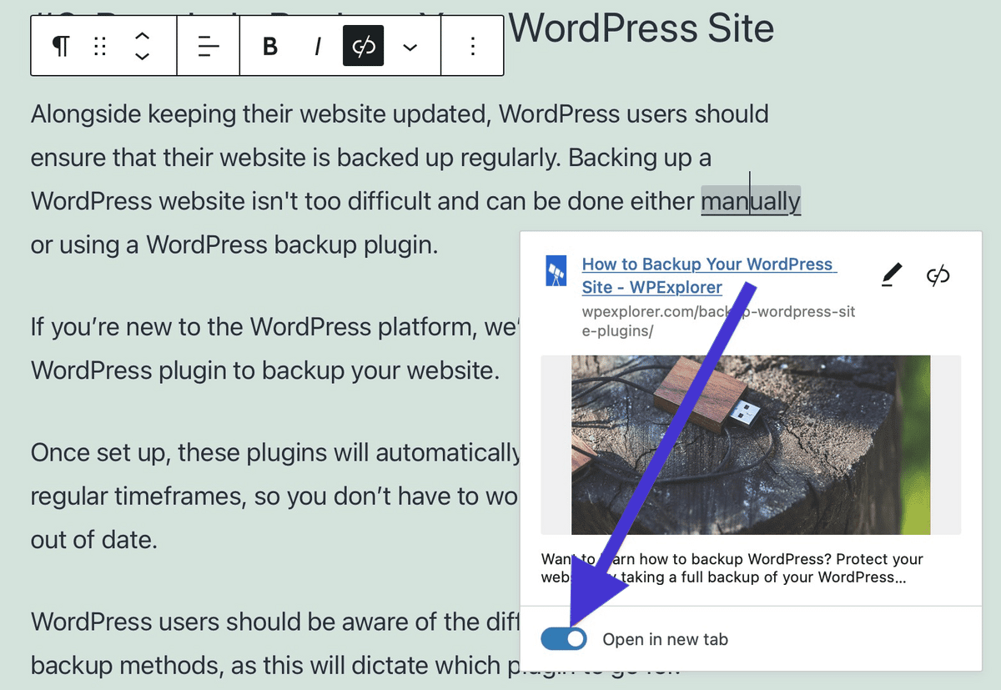The width and height of the screenshot is (1001, 690).
Task: Unlink the word manually via toolbar
Action: click(363, 47)
